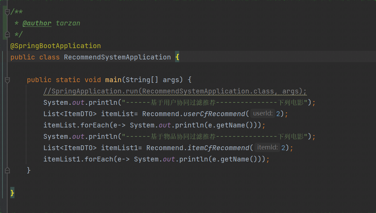Click the @SpringBootApplication annotation

click(x=56, y=46)
